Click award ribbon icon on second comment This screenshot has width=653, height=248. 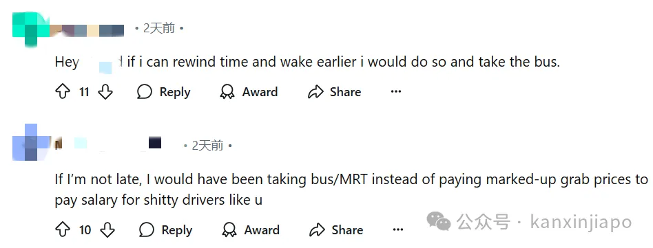pyautogui.click(x=229, y=229)
